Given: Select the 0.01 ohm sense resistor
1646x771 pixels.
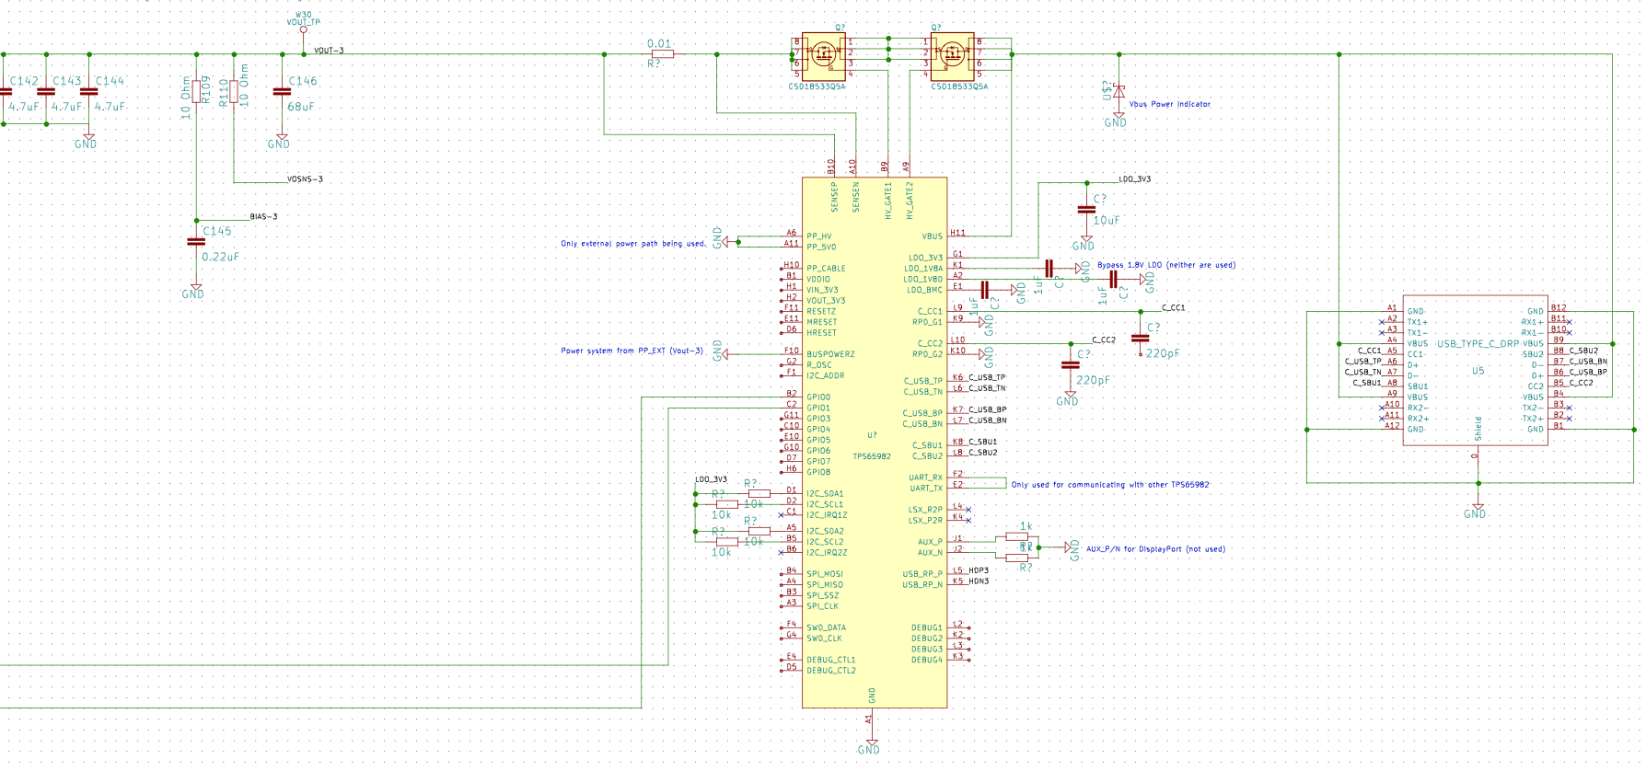Looking at the screenshot, I should [661, 54].
